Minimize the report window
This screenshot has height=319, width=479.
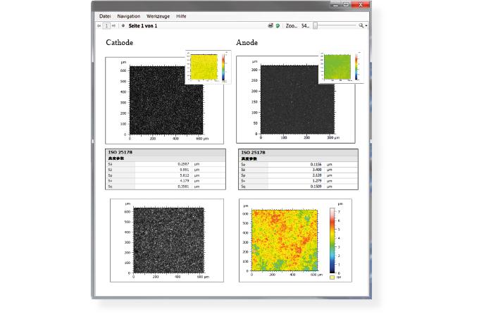click(x=335, y=4)
